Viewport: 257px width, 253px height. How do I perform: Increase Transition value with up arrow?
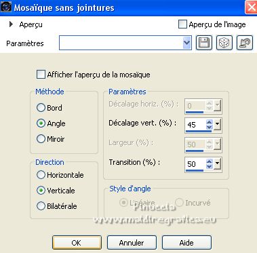[210, 161]
